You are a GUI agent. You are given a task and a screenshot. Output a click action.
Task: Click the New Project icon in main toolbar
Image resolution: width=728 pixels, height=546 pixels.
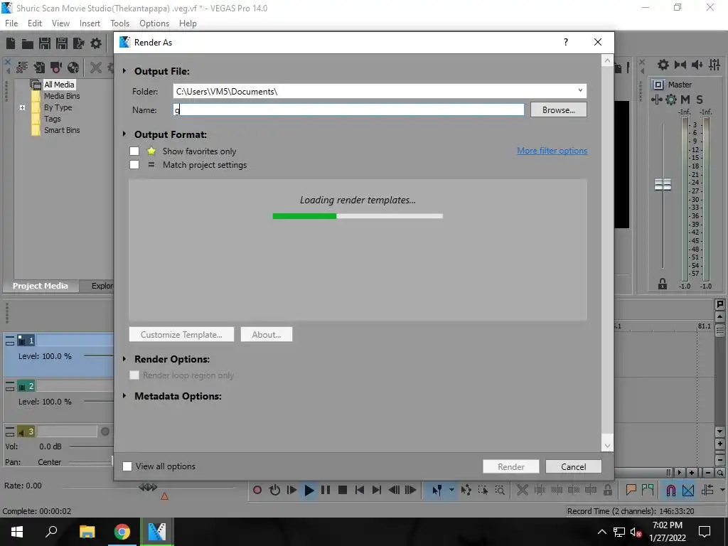pyautogui.click(x=10, y=43)
